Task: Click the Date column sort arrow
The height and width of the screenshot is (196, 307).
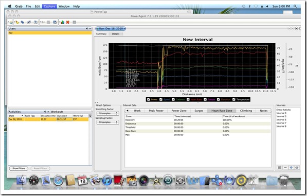Action: point(22,116)
